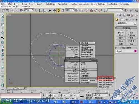Collapse the Name and Color rollout header

click(x=126, y=48)
